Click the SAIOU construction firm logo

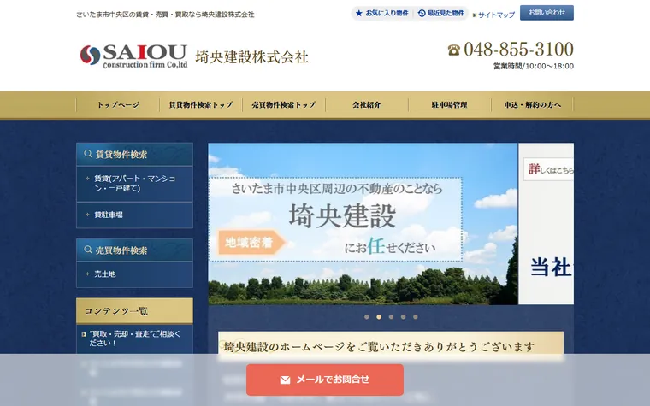tap(133, 56)
